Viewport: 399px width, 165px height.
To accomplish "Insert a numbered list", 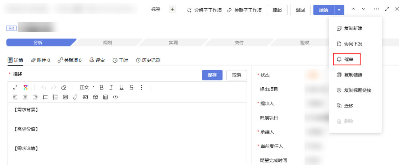I will coord(45,97).
